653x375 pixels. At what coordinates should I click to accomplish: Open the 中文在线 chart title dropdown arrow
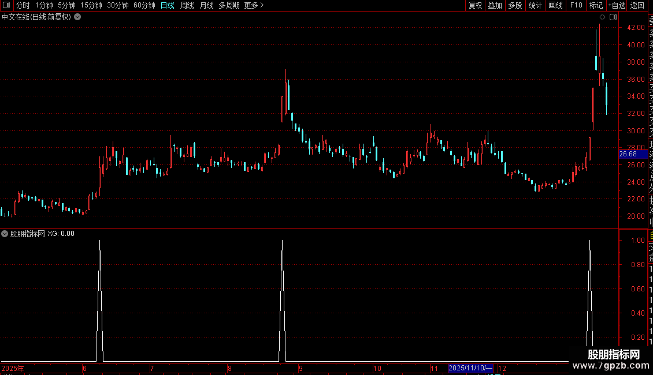click(77, 17)
